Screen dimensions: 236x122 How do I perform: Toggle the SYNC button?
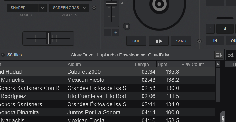[181, 41]
